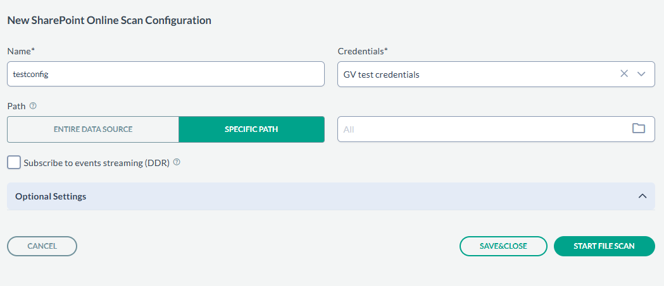This screenshot has width=664, height=286.
Task: Click the Optional Settings section header
Action: point(330,196)
